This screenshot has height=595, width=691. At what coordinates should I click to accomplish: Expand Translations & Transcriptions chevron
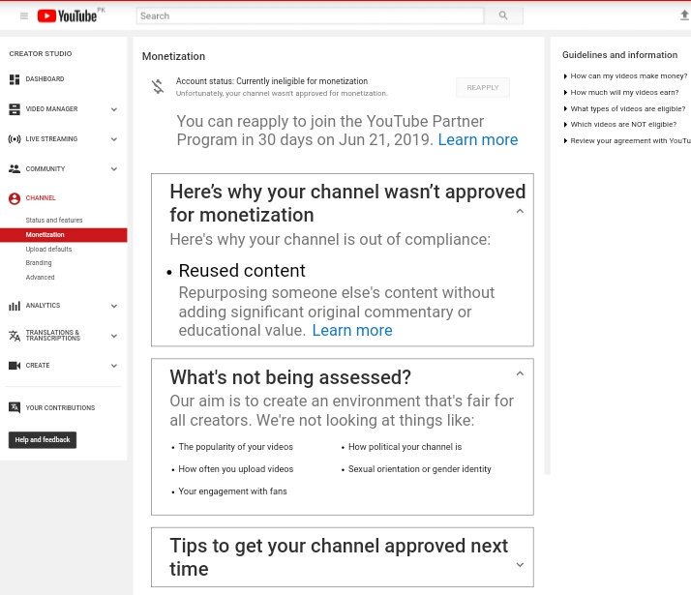coord(114,336)
